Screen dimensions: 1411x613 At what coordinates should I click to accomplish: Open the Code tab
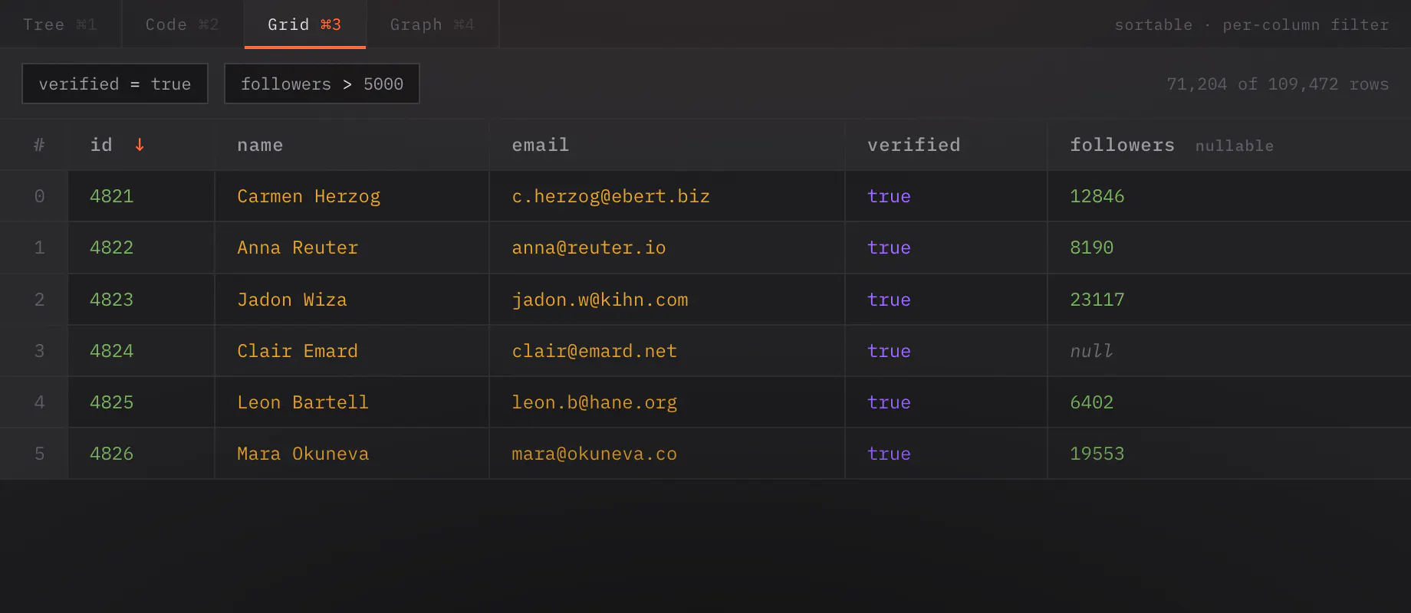(x=183, y=25)
